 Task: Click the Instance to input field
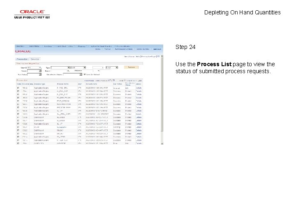point(105,71)
